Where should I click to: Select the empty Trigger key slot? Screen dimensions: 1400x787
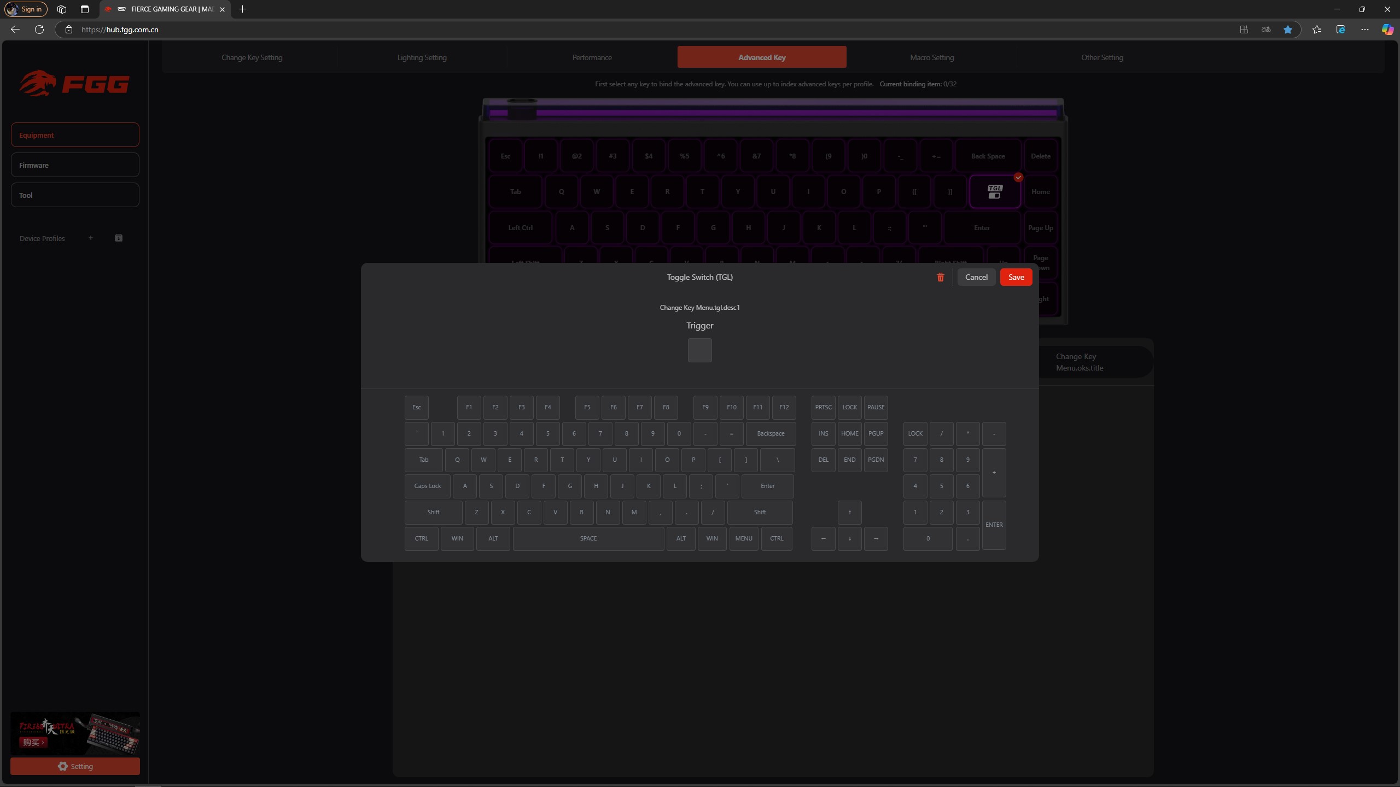point(699,350)
